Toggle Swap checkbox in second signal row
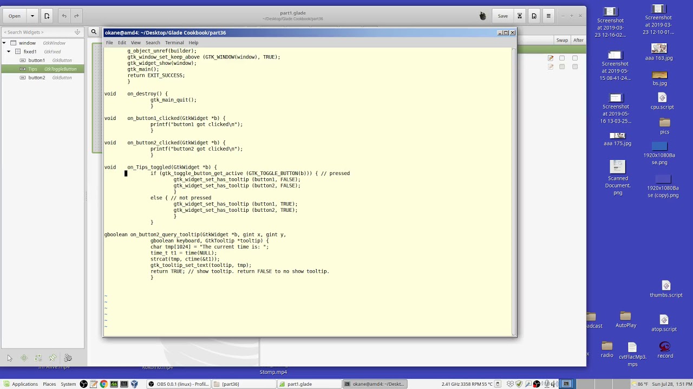Viewport: 693px width, 389px height. pos(562,66)
